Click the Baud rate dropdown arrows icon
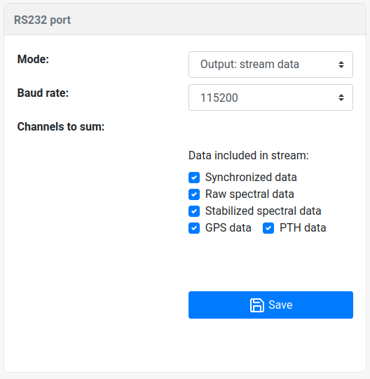This screenshot has width=370, height=379. (x=341, y=98)
